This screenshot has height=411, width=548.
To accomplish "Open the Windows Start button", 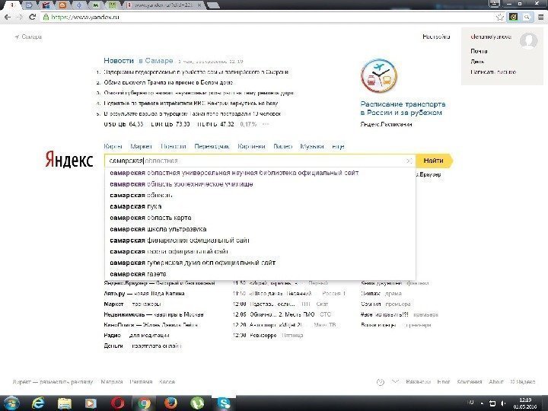I will pos(12,403).
